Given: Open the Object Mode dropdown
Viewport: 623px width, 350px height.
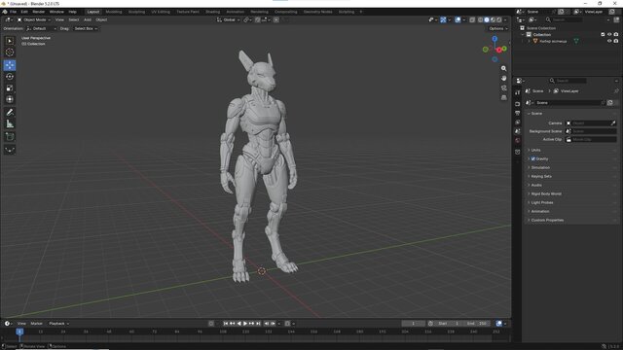Looking at the screenshot, I should click(34, 19).
